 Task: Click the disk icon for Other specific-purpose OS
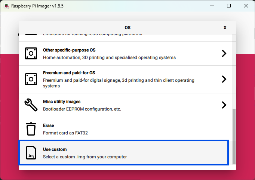31,53
